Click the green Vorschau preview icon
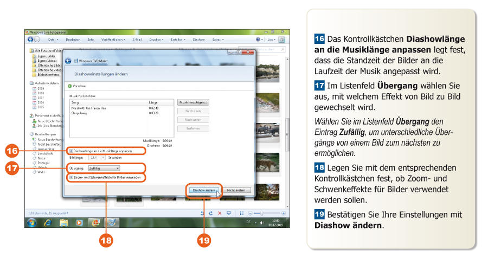 coord(70,86)
